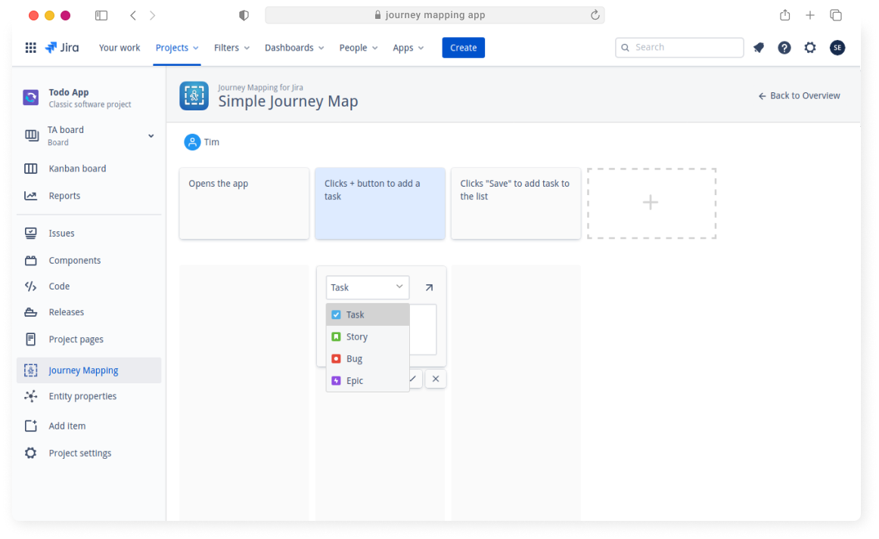The width and height of the screenshot is (879, 539).
Task: Open the Dashboards dropdown menu
Action: pyautogui.click(x=294, y=48)
